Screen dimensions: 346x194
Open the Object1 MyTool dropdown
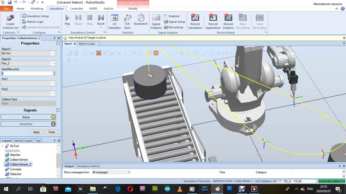(54, 53)
